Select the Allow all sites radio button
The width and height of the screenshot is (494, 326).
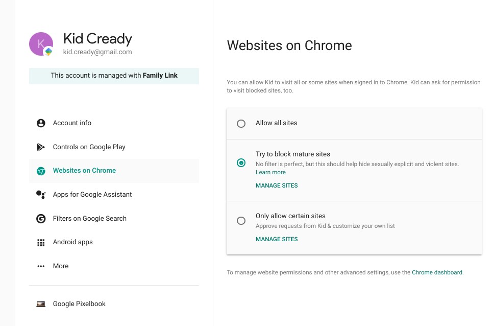click(x=241, y=123)
